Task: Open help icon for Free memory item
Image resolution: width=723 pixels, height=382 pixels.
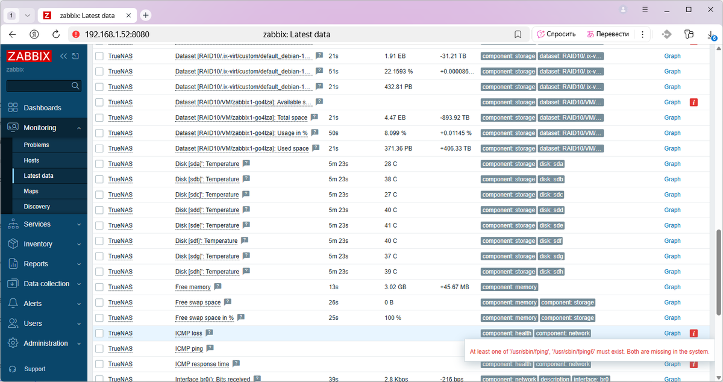Action: click(x=218, y=287)
